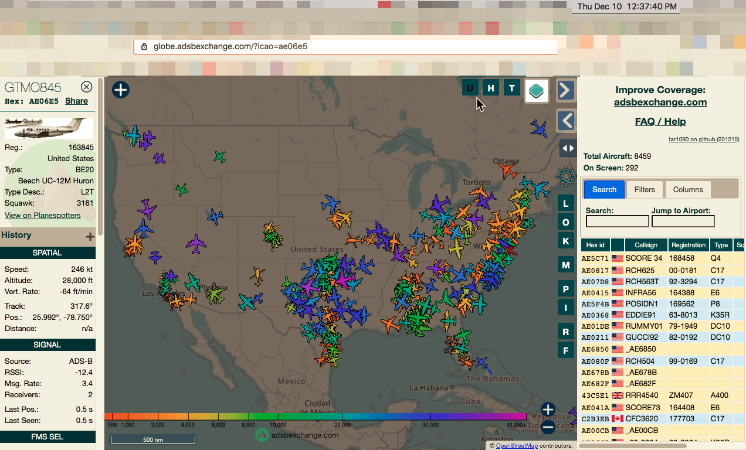
Task: Click the yellow helicopter icon on map
Action: [x=257, y=275]
